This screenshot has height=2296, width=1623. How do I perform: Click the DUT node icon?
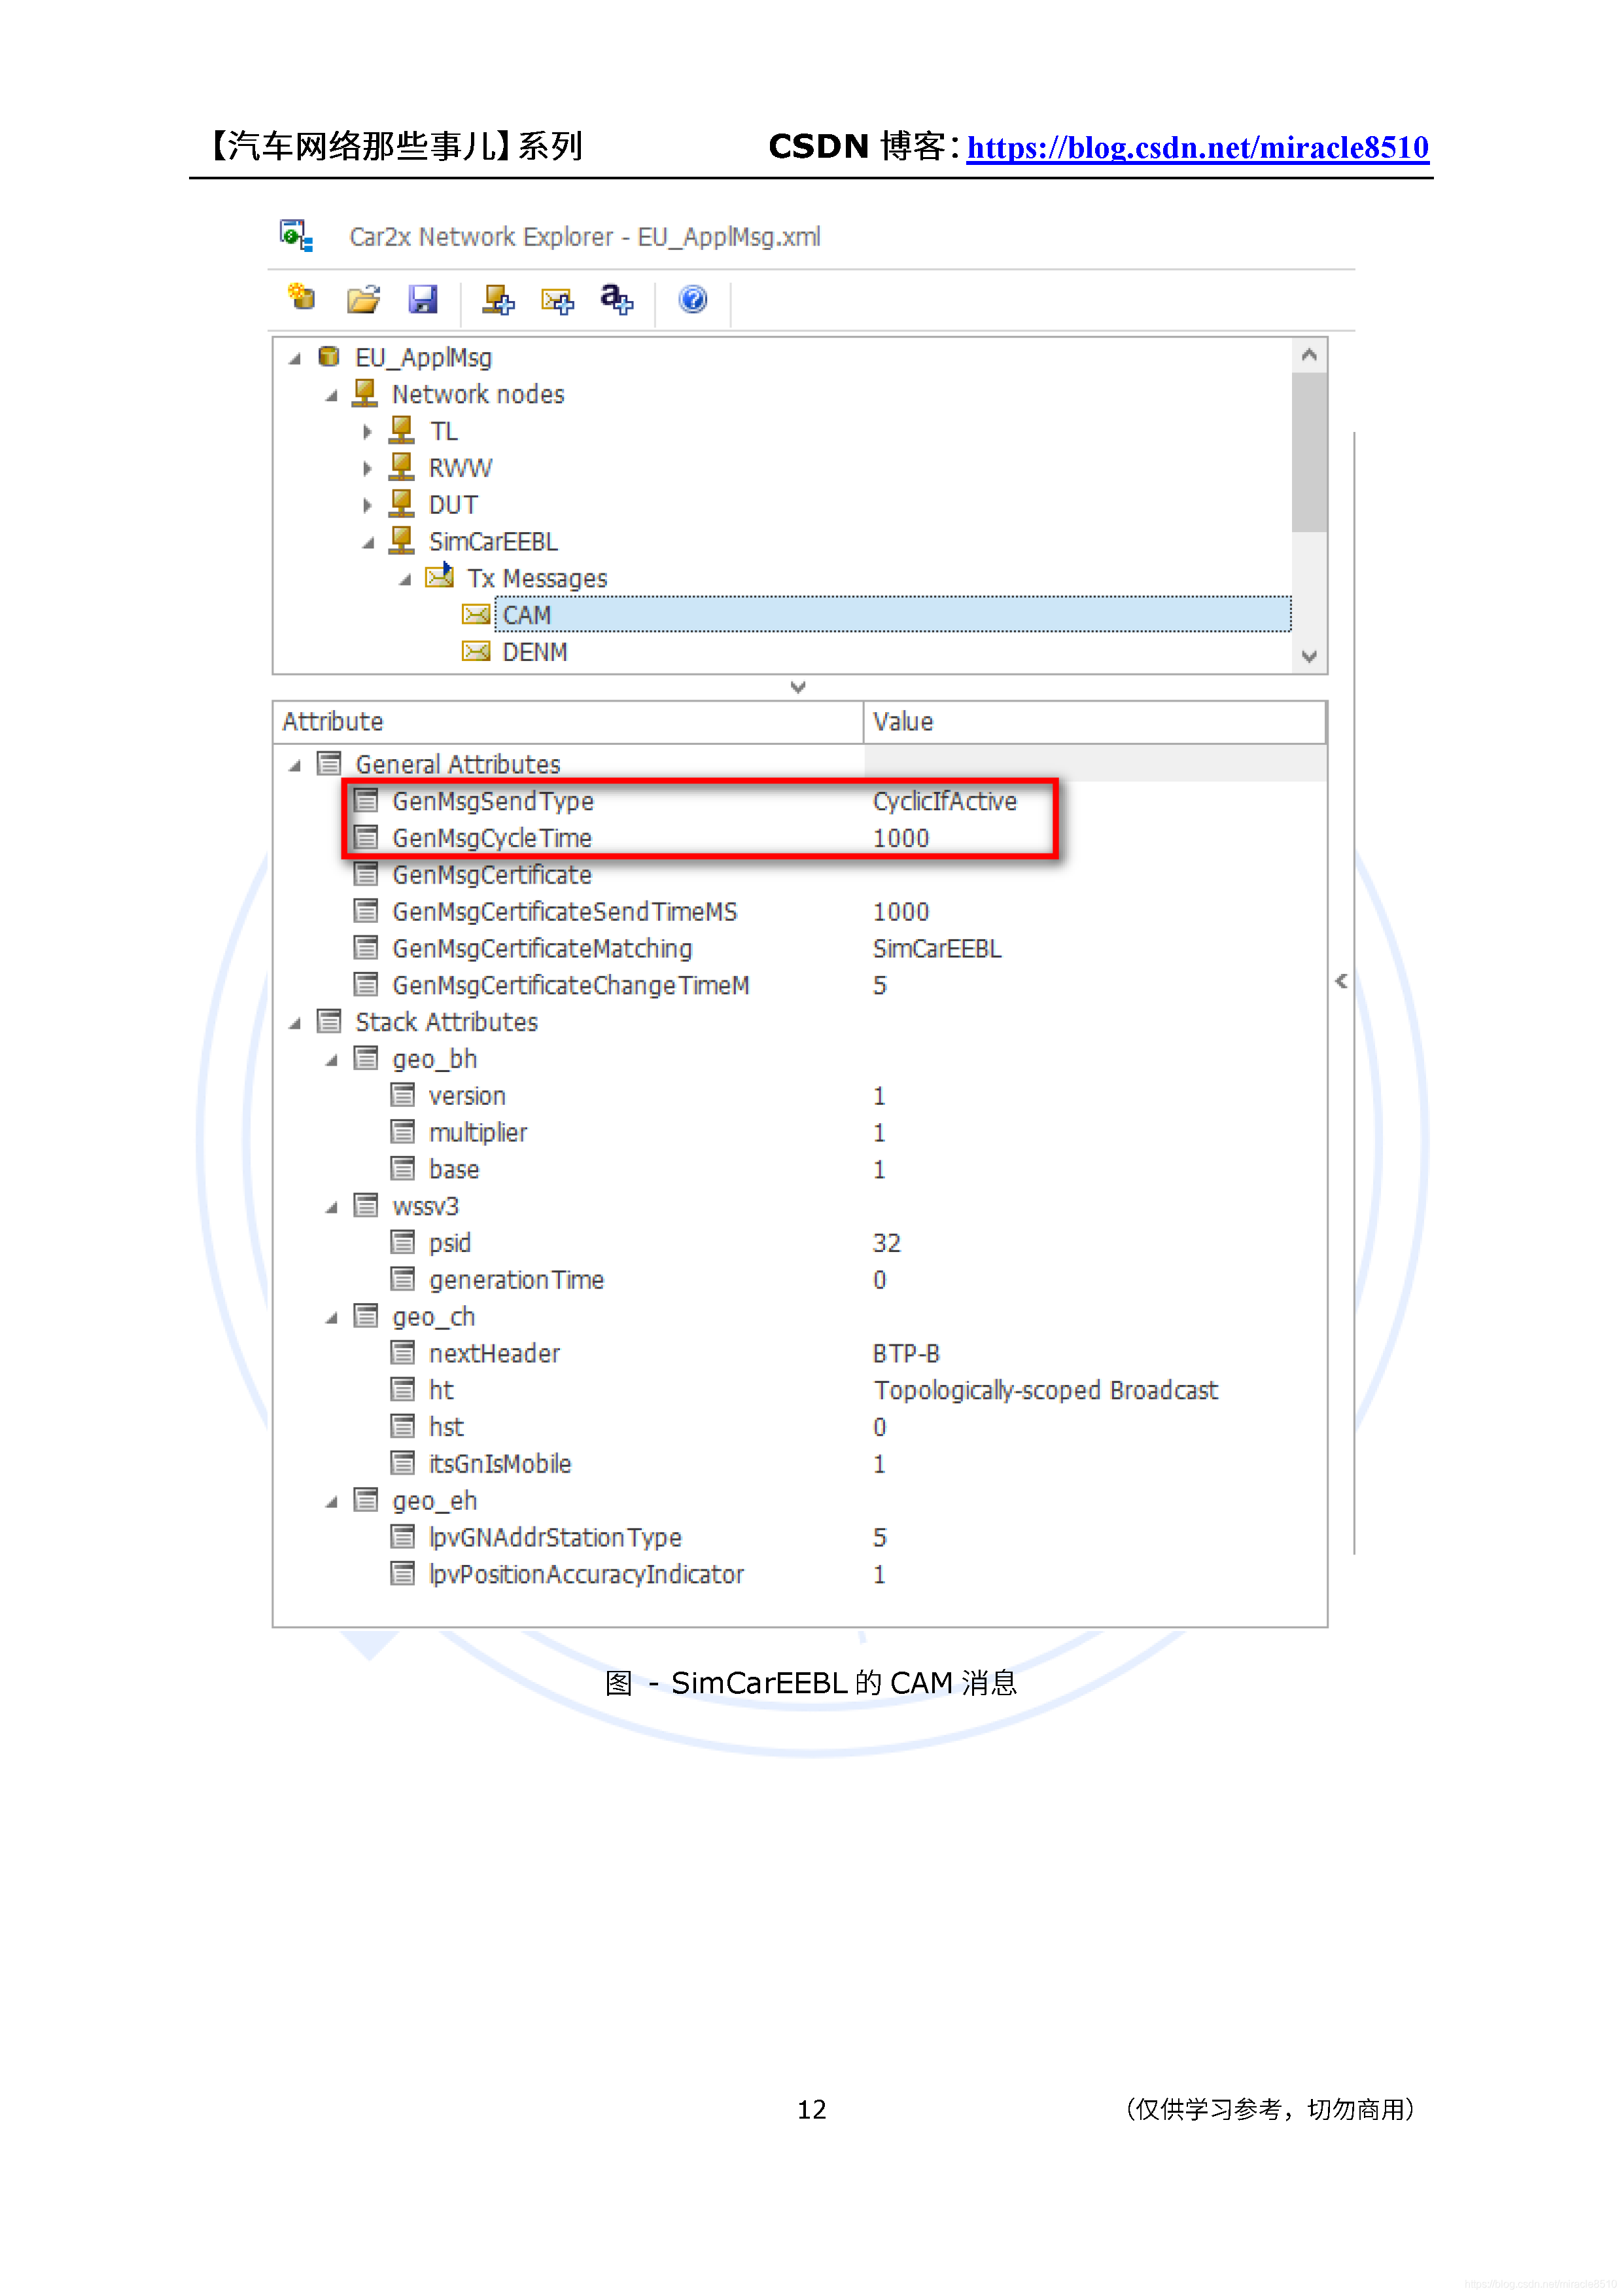tap(402, 503)
